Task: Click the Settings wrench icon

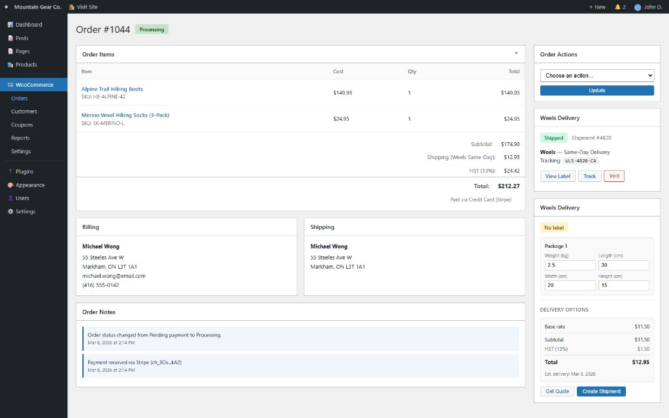Action: [x=10, y=211]
